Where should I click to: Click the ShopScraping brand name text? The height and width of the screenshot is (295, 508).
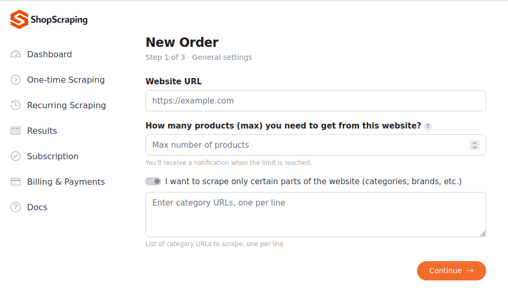click(x=59, y=20)
